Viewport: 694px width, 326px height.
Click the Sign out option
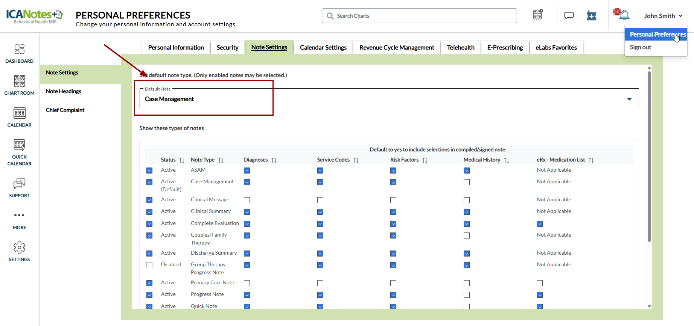[x=640, y=47]
